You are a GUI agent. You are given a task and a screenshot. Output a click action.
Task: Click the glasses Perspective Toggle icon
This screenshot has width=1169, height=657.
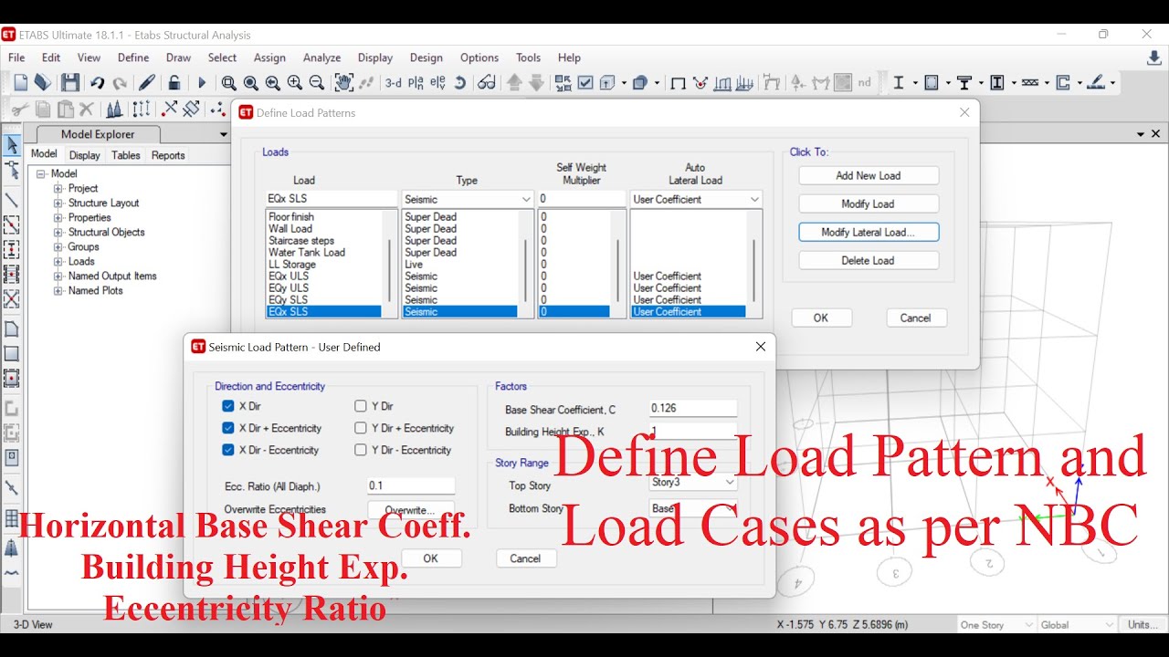coord(487,83)
